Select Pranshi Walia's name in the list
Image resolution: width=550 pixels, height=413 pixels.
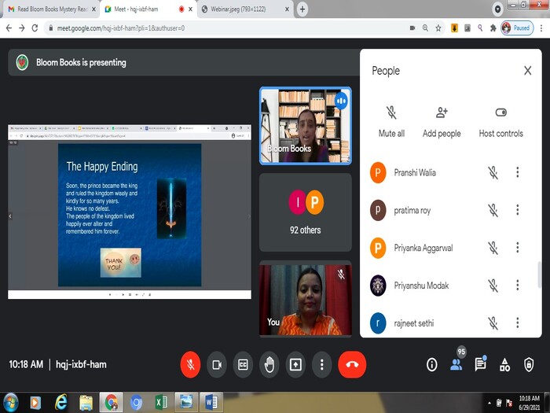pos(415,172)
